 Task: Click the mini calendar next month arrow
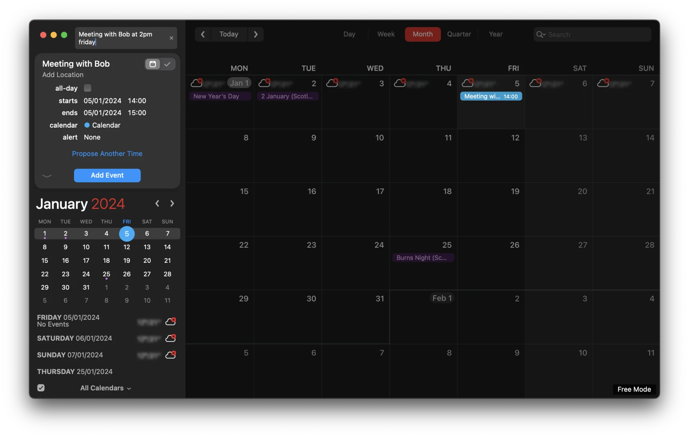(x=172, y=203)
